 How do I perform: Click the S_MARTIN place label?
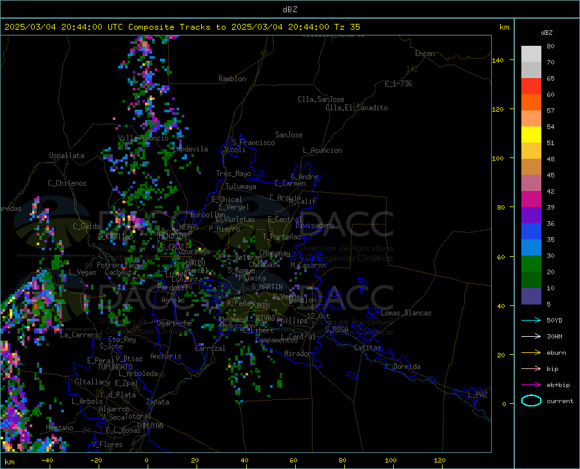[x=267, y=287]
